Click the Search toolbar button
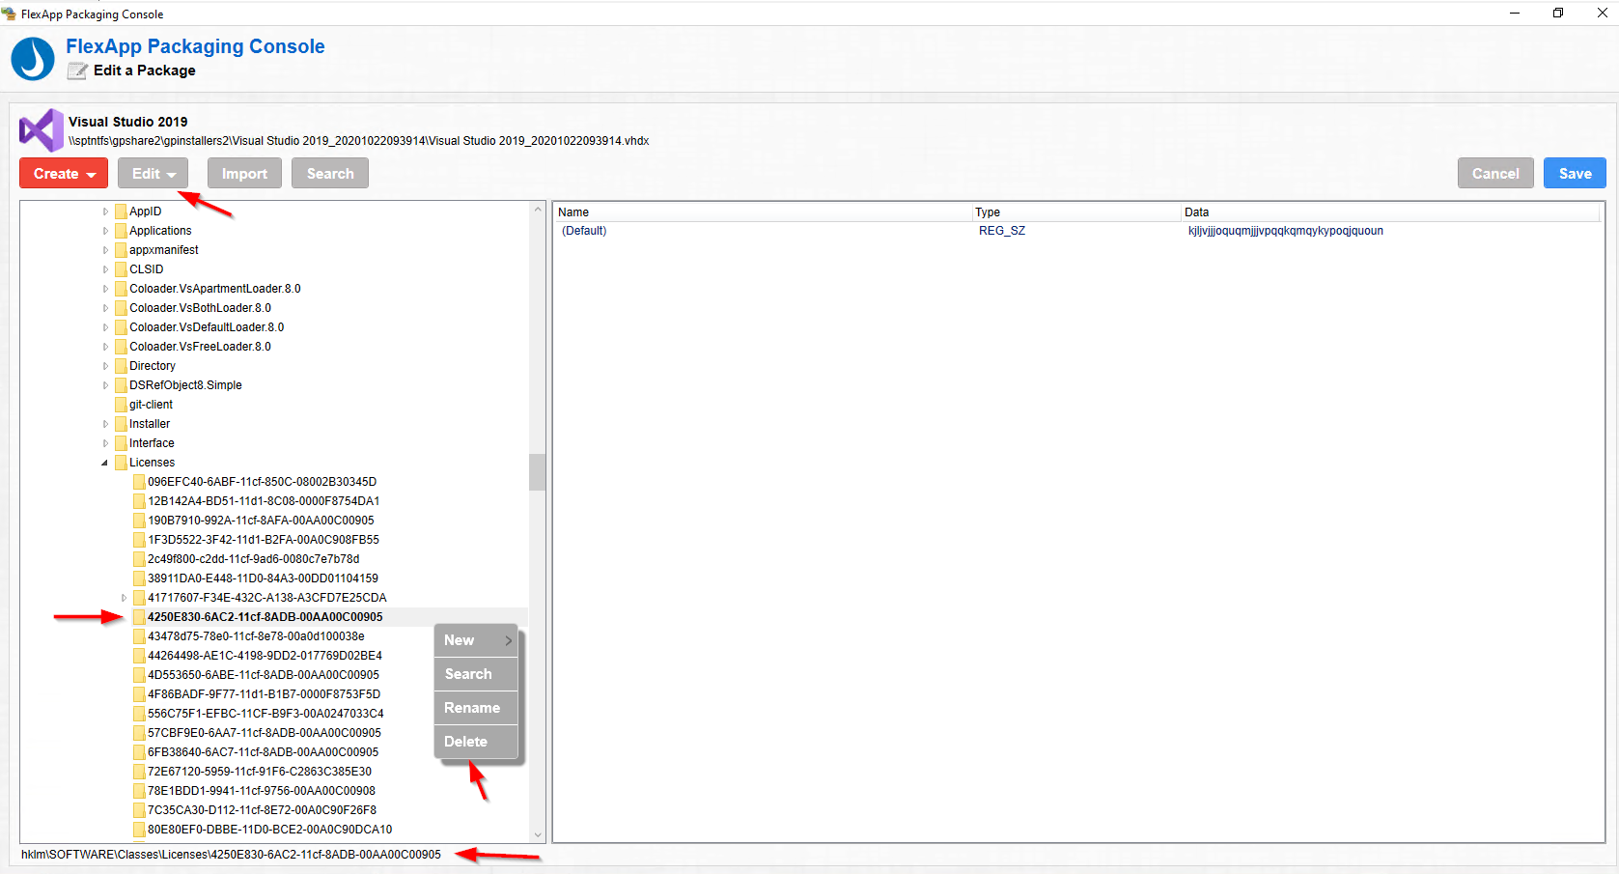This screenshot has width=1619, height=874. [x=330, y=174]
